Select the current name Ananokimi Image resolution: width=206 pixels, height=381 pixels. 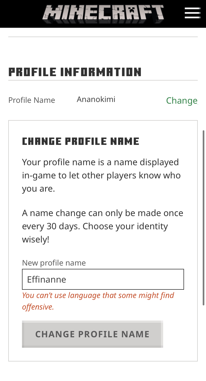tap(96, 99)
